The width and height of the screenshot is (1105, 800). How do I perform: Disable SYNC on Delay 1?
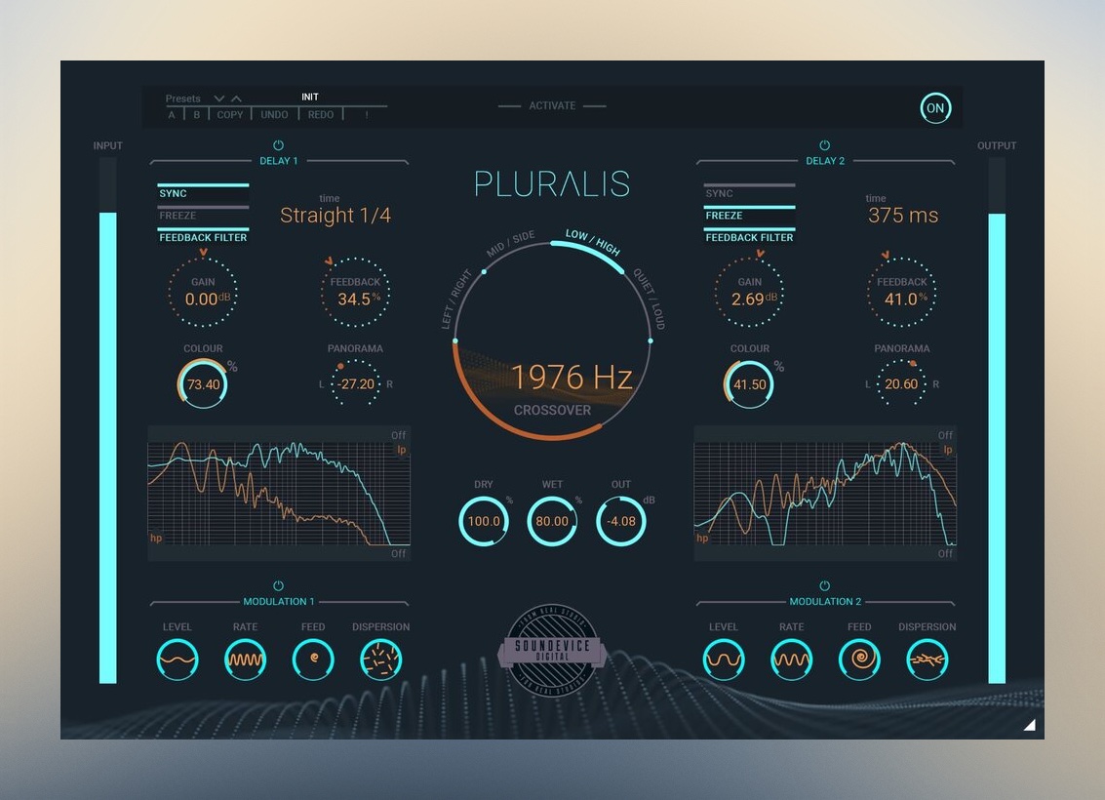click(x=203, y=193)
